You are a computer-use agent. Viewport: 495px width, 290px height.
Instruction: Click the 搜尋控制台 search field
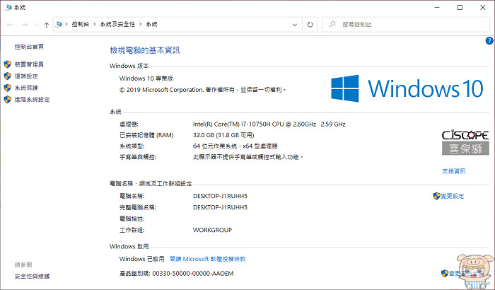[406, 24]
